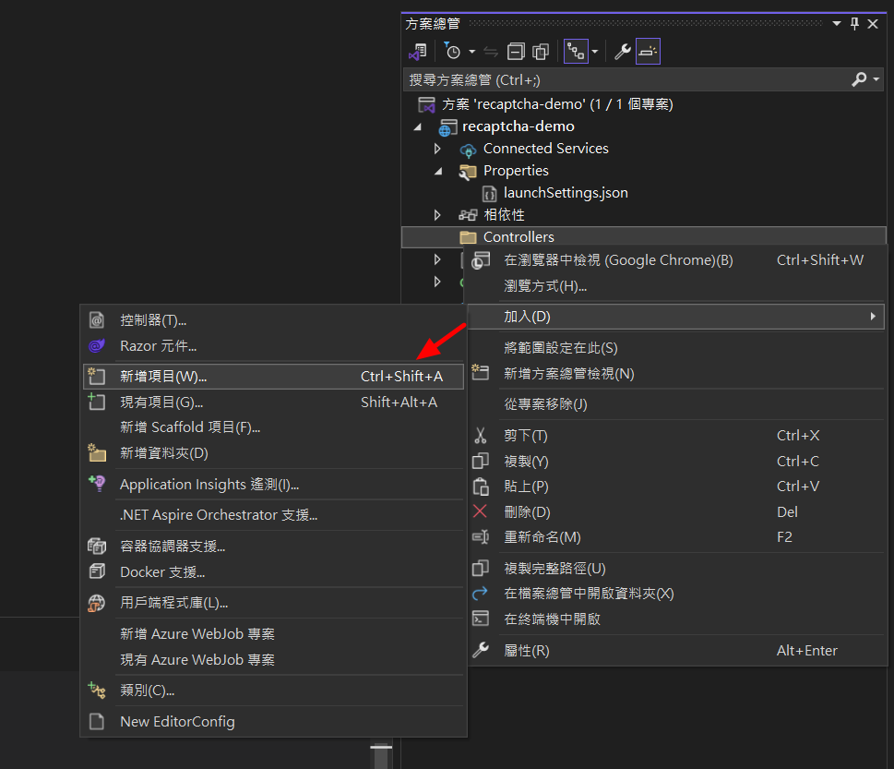Click the 在終端機中開啟 terminal icon

pos(481,619)
